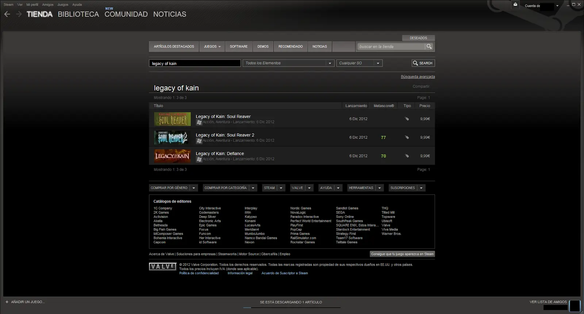Sort results by Precio column
Viewport: 584px width, 314px height.
coord(424,106)
